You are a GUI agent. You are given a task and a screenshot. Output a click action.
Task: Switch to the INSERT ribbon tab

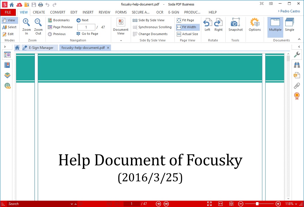[88, 12]
